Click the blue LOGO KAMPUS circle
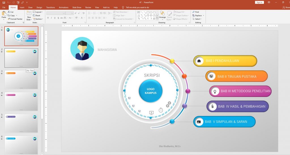Image resolution: width=290 pixels, height=155 pixels. (x=151, y=91)
